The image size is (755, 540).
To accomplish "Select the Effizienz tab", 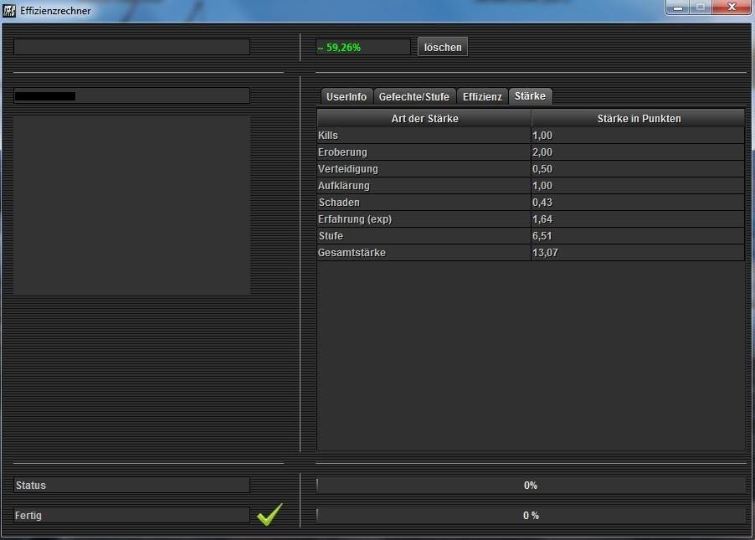I will (482, 97).
